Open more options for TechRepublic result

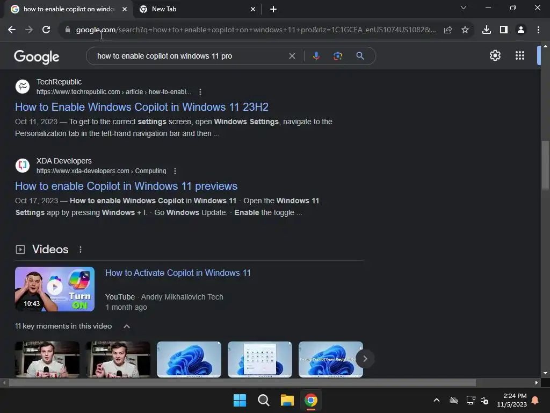coord(200,92)
